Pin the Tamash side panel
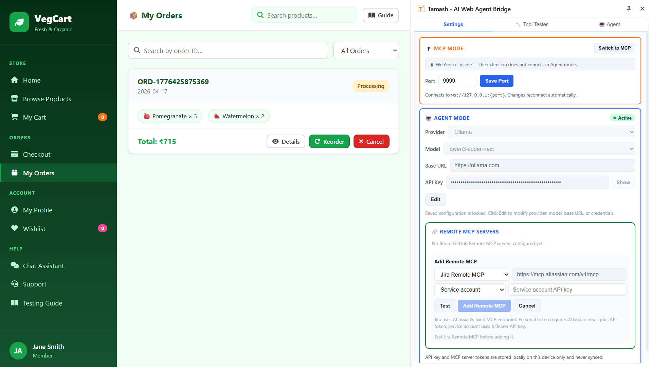The width and height of the screenshot is (652, 367). (629, 9)
